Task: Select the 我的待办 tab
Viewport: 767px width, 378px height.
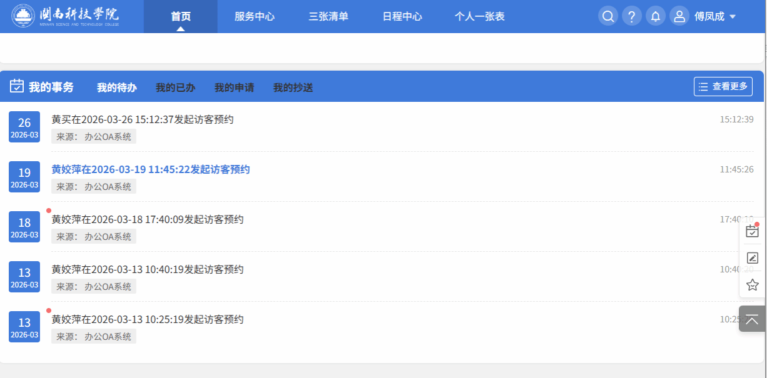Action: pyautogui.click(x=116, y=87)
